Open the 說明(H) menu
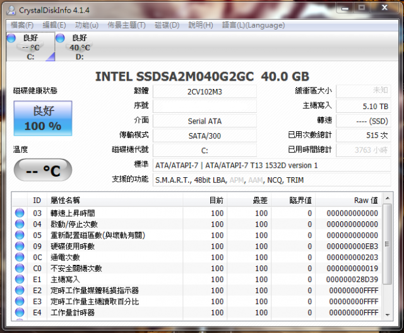Image resolution: width=404 pixels, height=333 pixels. [201, 25]
